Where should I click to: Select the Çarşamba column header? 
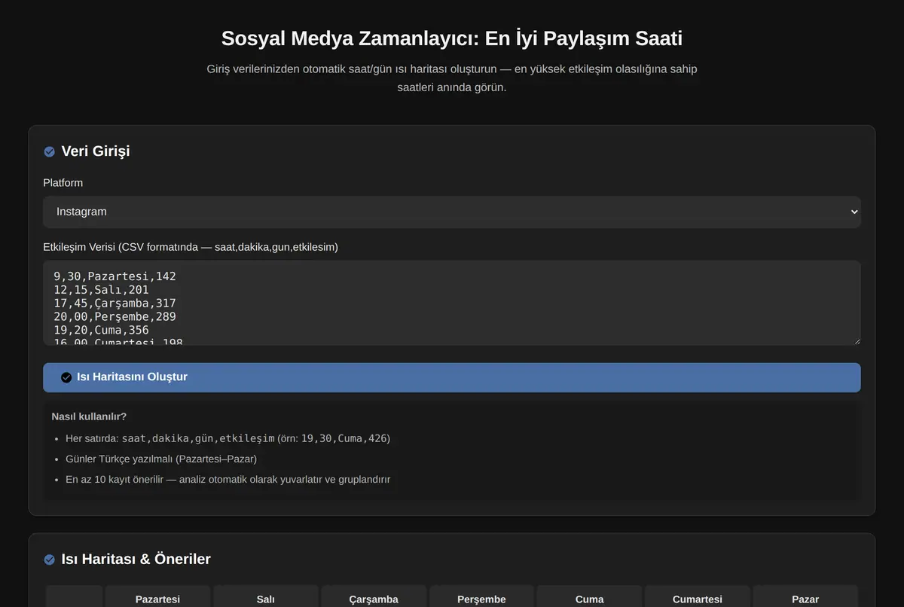pyautogui.click(x=374, y=599)
